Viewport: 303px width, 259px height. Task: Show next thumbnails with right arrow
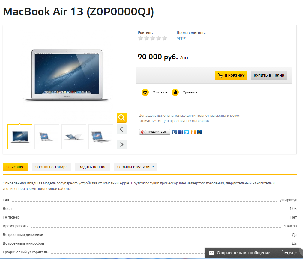pyautogui.click(x=121, y=144)
